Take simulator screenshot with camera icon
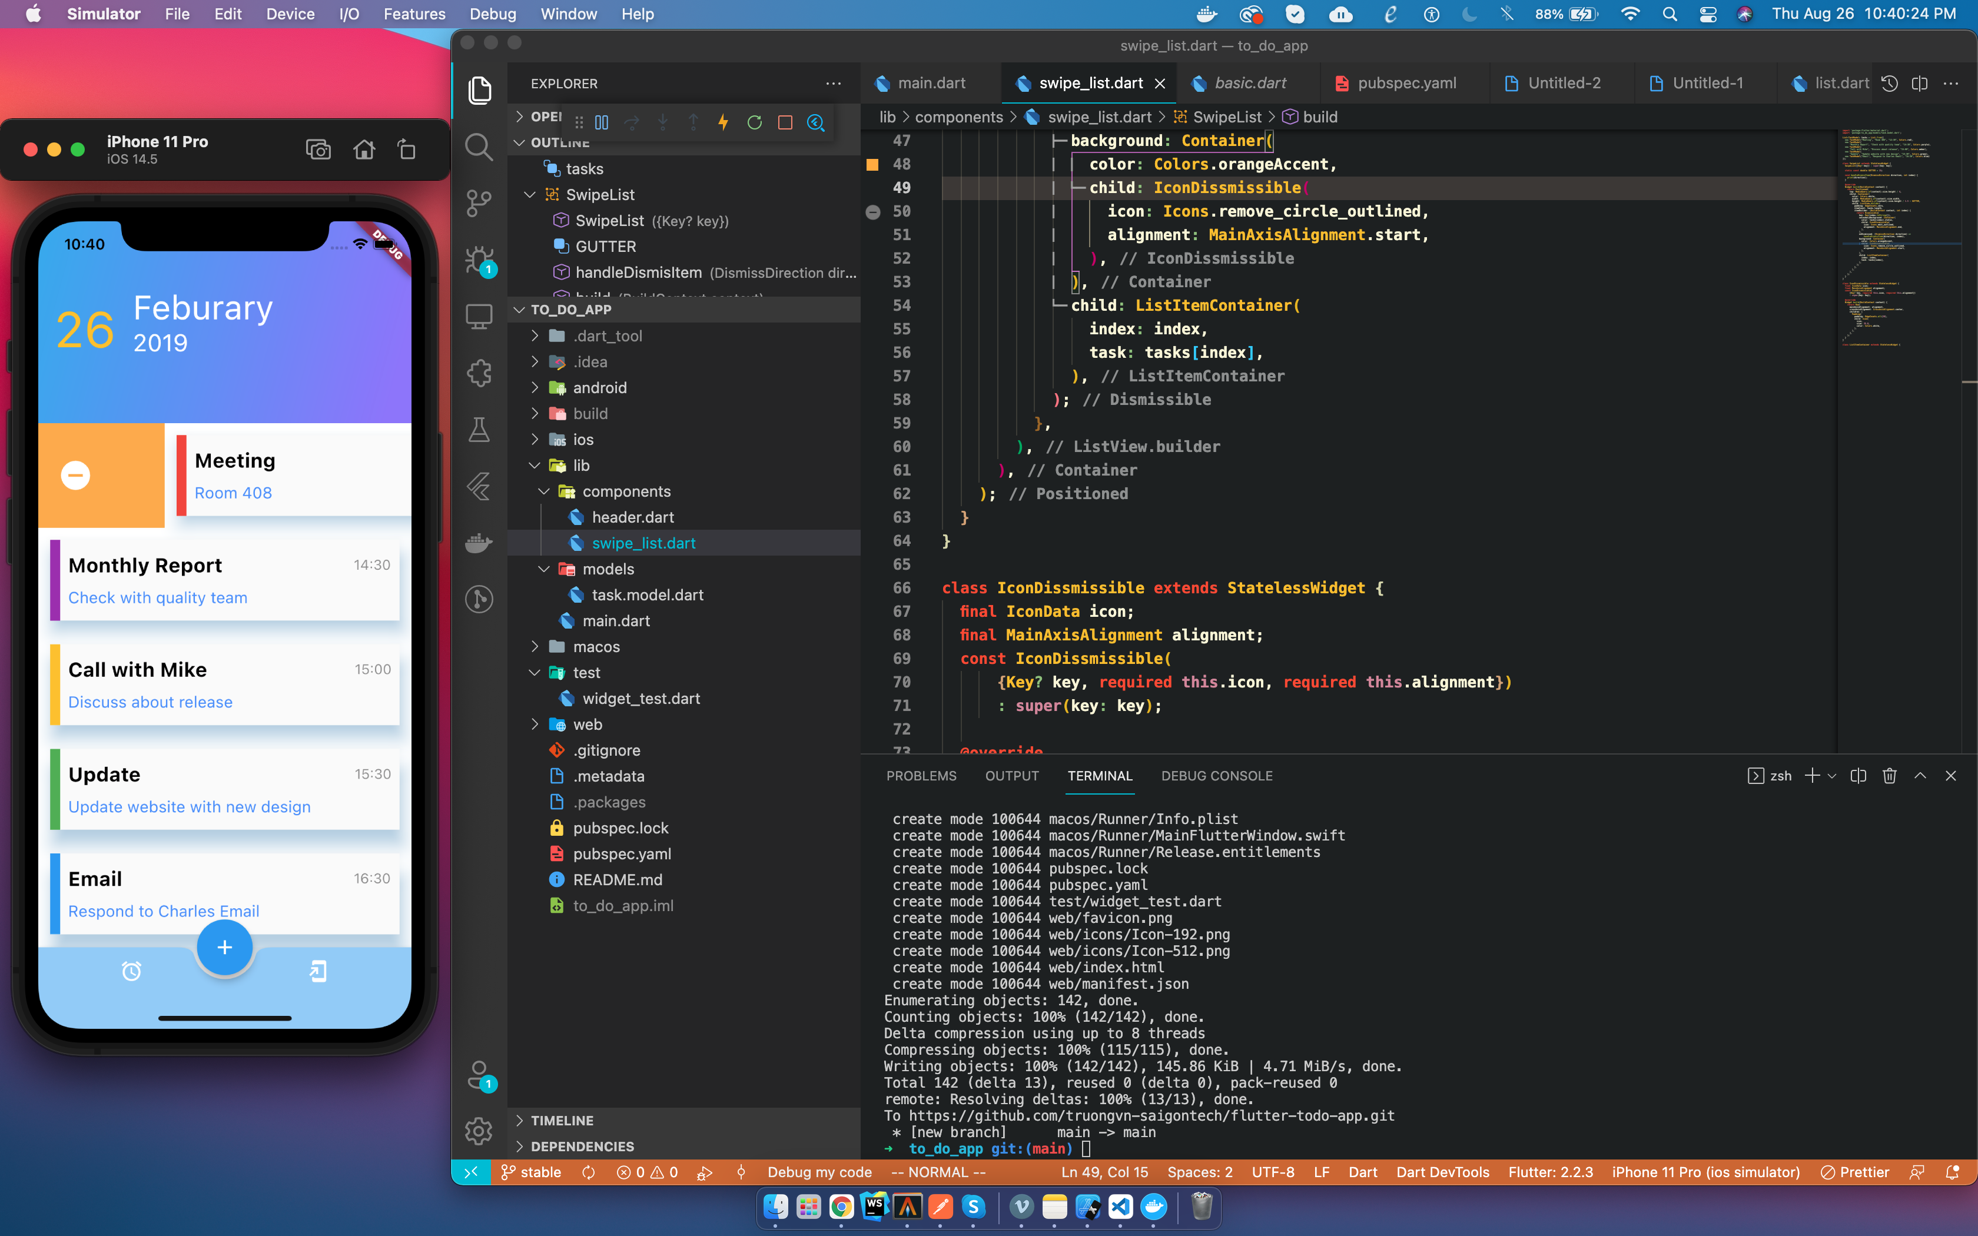The height and width of the screenshot is (1236, 1978). [318, 149]
